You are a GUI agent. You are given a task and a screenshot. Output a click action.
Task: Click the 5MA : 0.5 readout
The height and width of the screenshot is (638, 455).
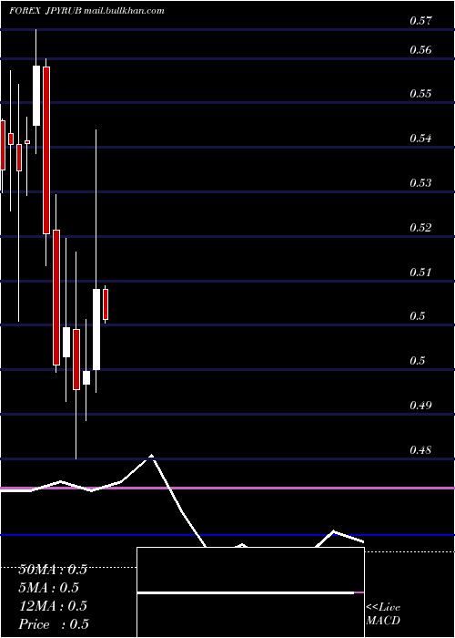point(49,588)
